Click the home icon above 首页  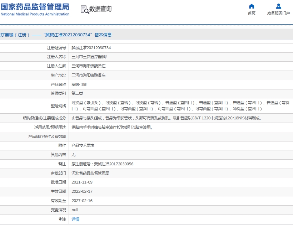[252, 6]
